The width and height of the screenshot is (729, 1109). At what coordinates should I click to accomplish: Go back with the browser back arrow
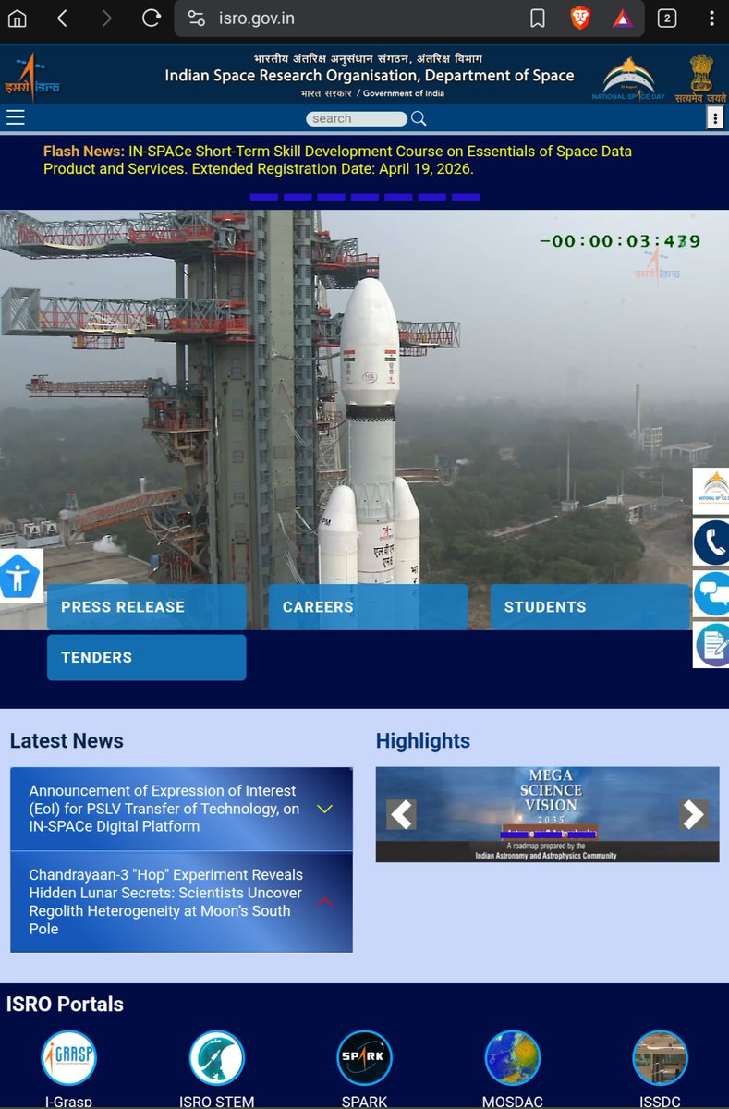[x=62, y=18]
